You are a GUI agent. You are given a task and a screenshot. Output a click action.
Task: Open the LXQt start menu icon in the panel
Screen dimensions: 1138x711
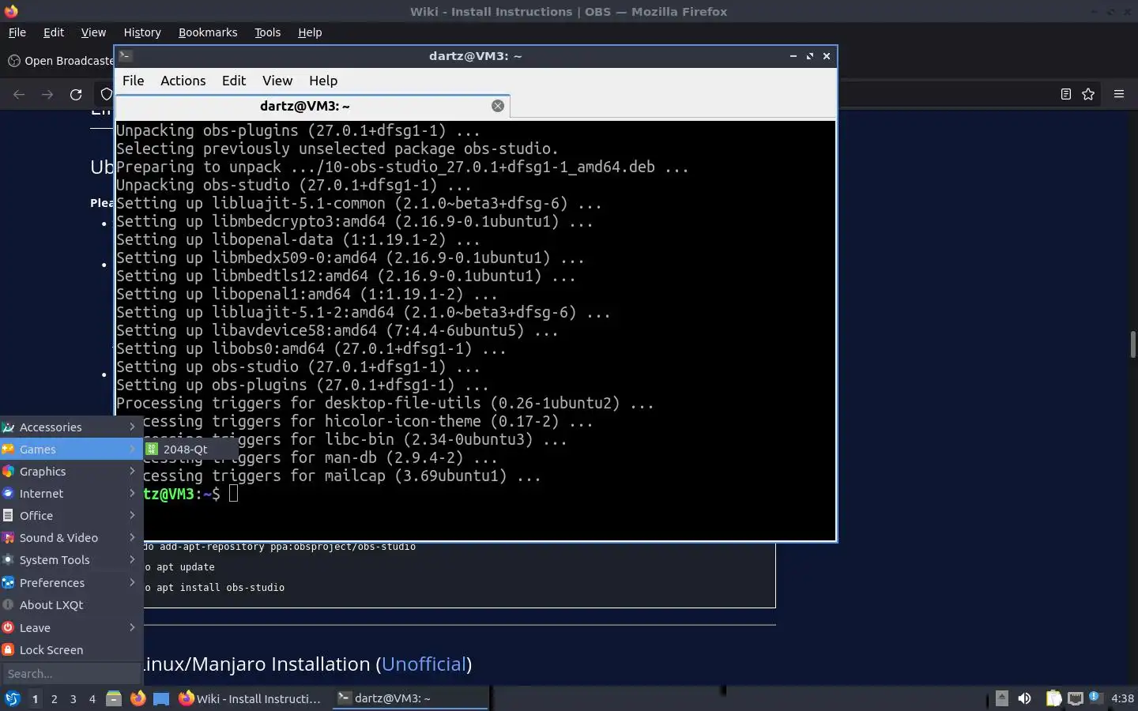[12, 698]
